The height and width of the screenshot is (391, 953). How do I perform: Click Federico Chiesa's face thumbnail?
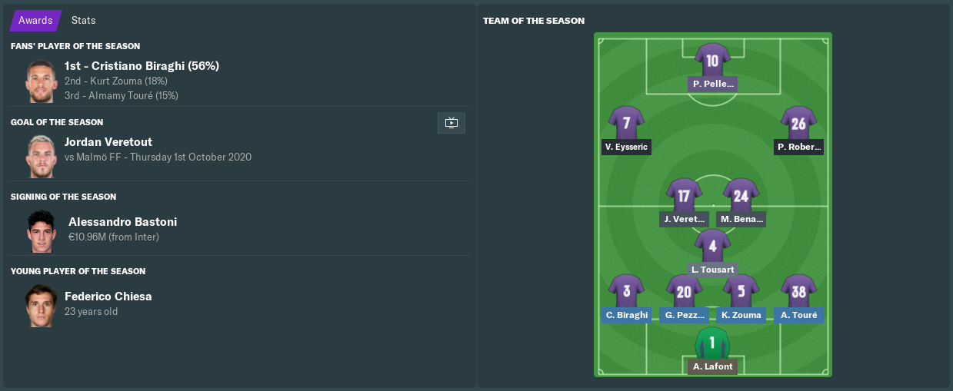click(41, 306)
